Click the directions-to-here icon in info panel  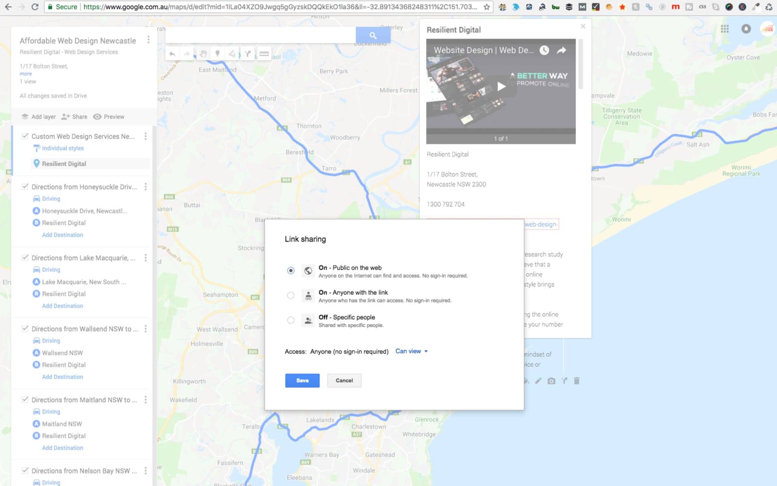pyautogui.click(x=564, y=381)
